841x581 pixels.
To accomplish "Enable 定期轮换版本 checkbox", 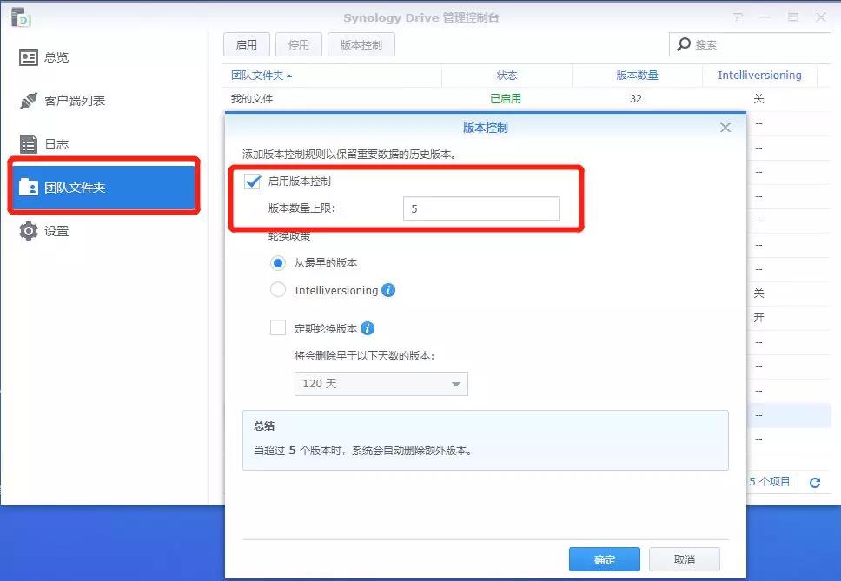I will (x=278, y=328).
